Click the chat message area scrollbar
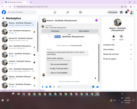This screenshot has width=137, height=109. click(99, 63)
